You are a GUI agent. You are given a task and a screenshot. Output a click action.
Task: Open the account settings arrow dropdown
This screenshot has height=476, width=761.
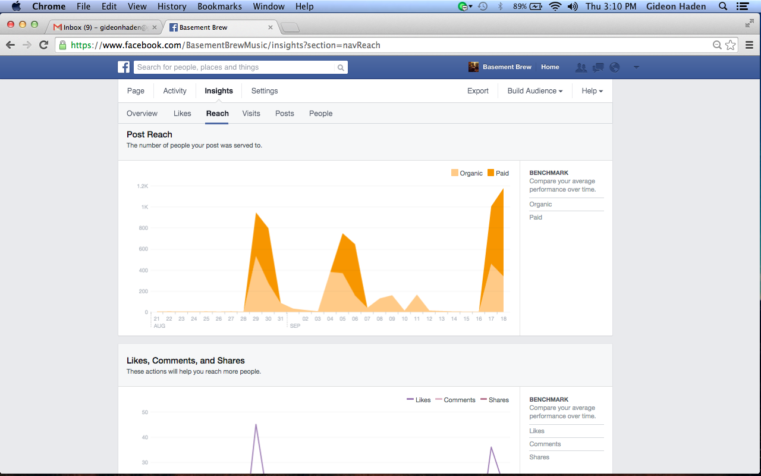coord(636,67)
